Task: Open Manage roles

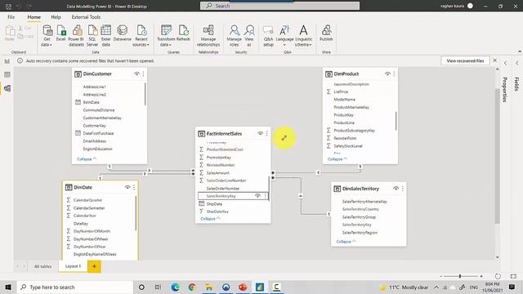Action: (x=235, y=35)
